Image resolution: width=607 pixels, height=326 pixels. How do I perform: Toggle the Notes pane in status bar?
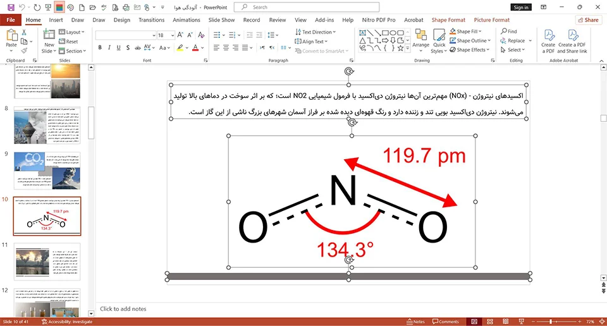416,322
